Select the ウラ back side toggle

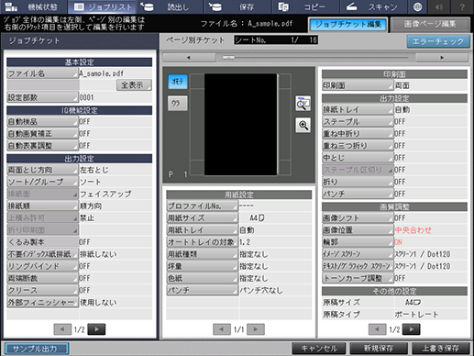pos(178,104)
